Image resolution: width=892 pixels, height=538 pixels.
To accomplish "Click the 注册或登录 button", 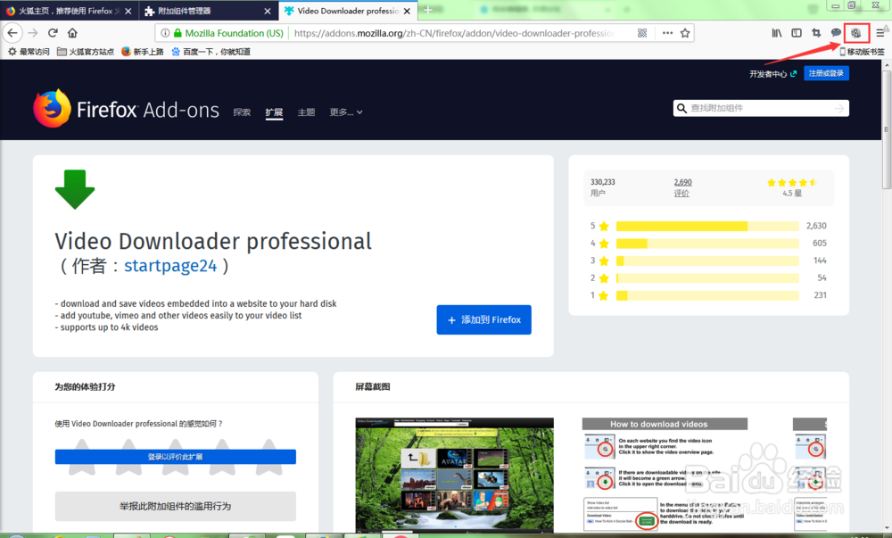I will (x=826, y=73).
